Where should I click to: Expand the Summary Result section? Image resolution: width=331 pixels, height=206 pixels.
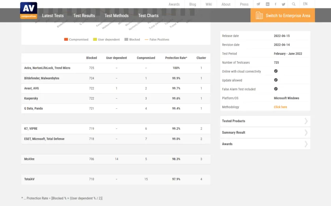265,133
